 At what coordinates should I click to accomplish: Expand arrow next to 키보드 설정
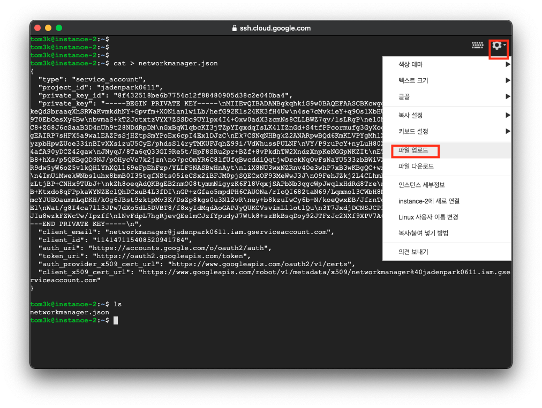[x=508, y=131]
